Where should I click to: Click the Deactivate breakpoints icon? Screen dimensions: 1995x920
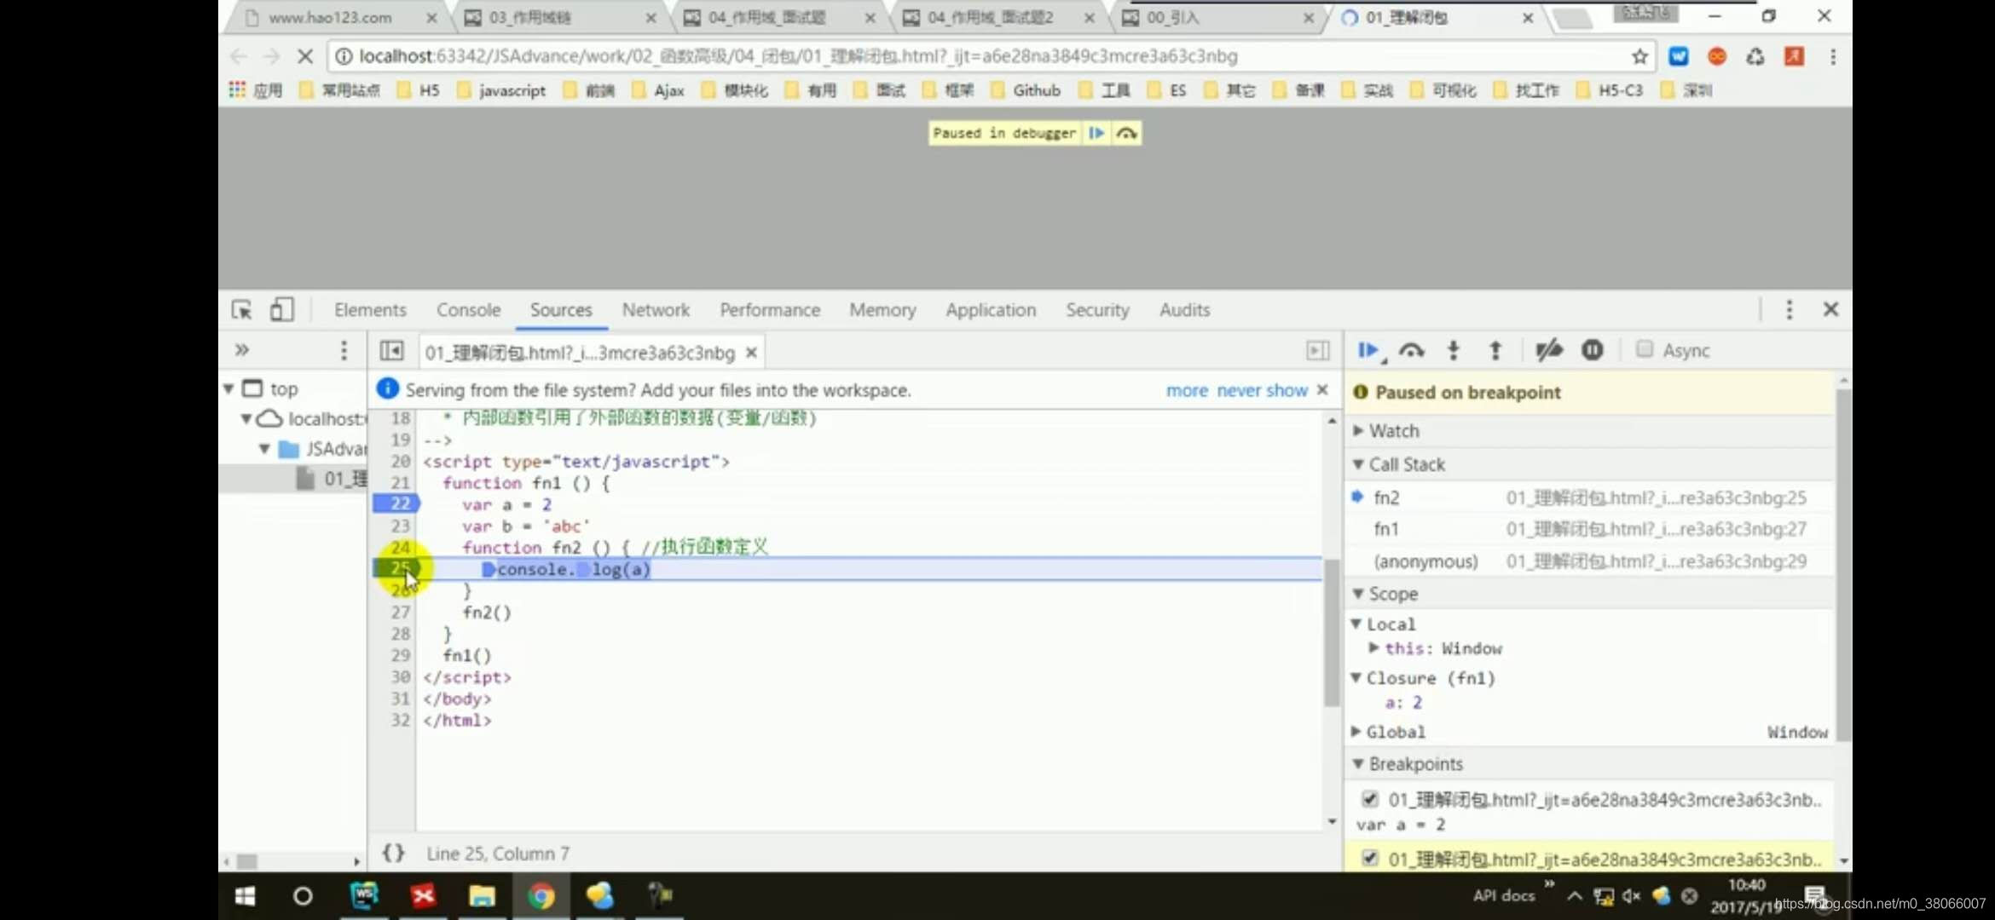pyautogui.click(x=1548, y=350)
